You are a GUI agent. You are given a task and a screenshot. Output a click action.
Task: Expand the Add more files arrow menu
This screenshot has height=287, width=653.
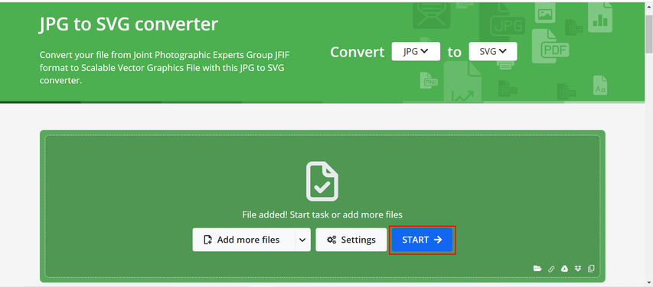click(302, 240)
